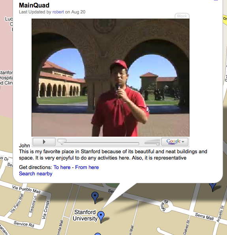Open the Google Video dropdown menu
This screenshot has height=235, width=227.
click(x=175, y=142)
